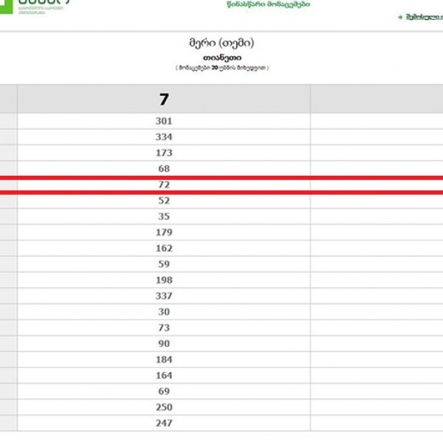Select the cell showing 198
443x443 pixels.
[x=164, y=281]
